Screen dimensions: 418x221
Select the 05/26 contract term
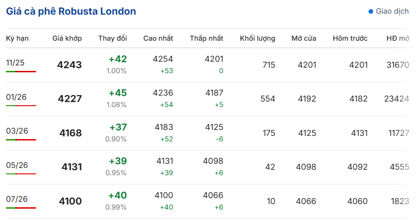click(17, 165)
